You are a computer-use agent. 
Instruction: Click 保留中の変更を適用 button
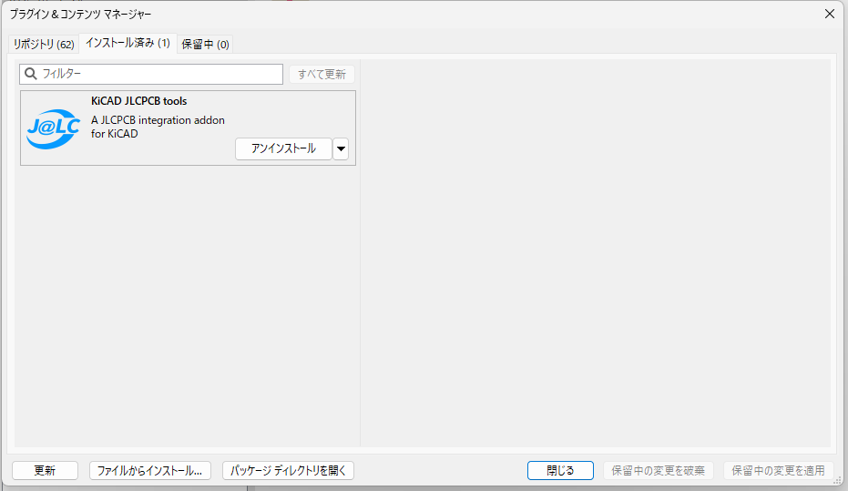778,470
